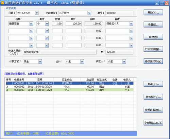Click quantity field showing 1.00

point(57,24)
